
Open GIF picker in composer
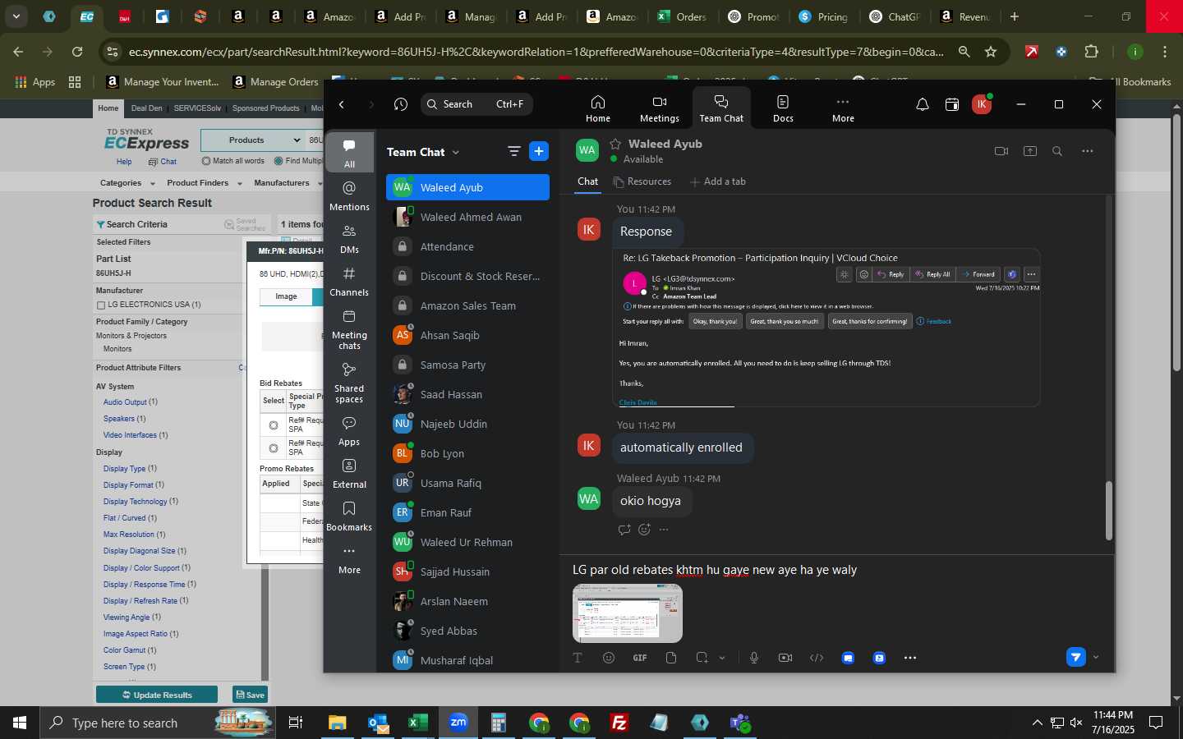[x=639, y=658]
